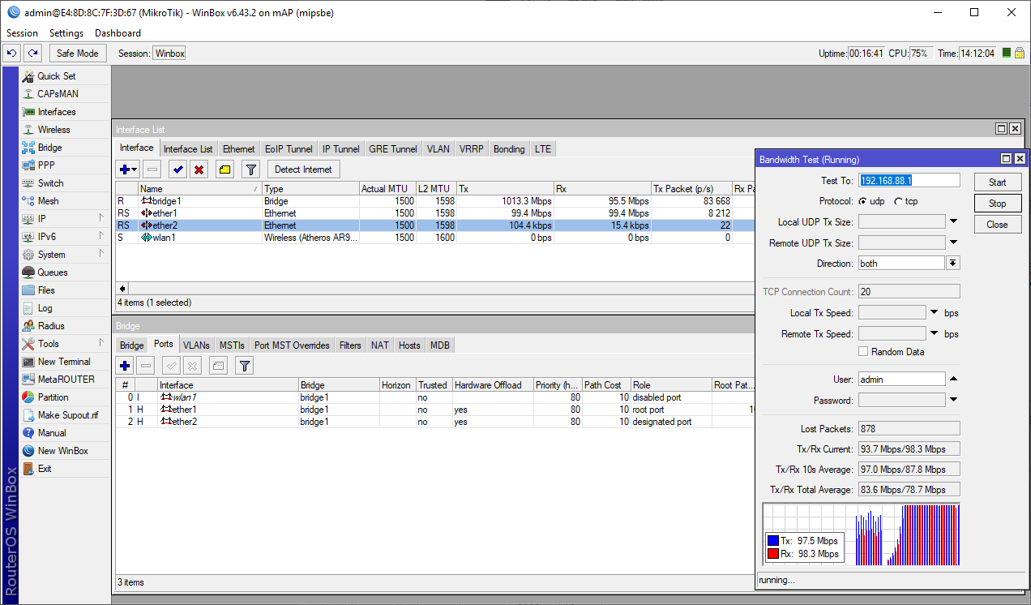This screenshot has height=605, width=1031.
Task: Stop the running Bandwidth Test
Action: click(998, 204)
